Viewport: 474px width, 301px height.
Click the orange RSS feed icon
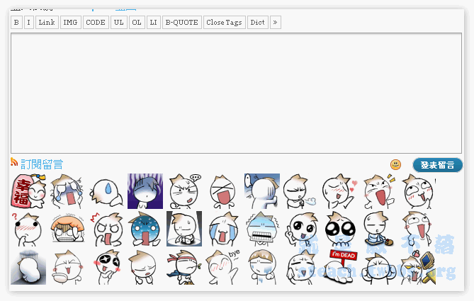click(x=14, y=162)
